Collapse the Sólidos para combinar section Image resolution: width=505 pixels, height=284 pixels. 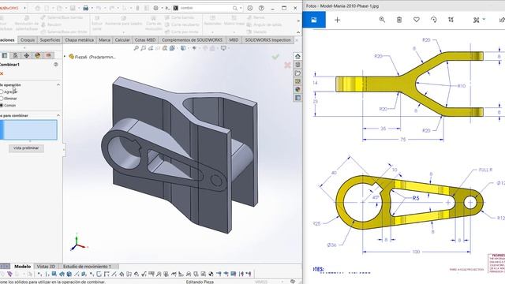click(58, 115)
